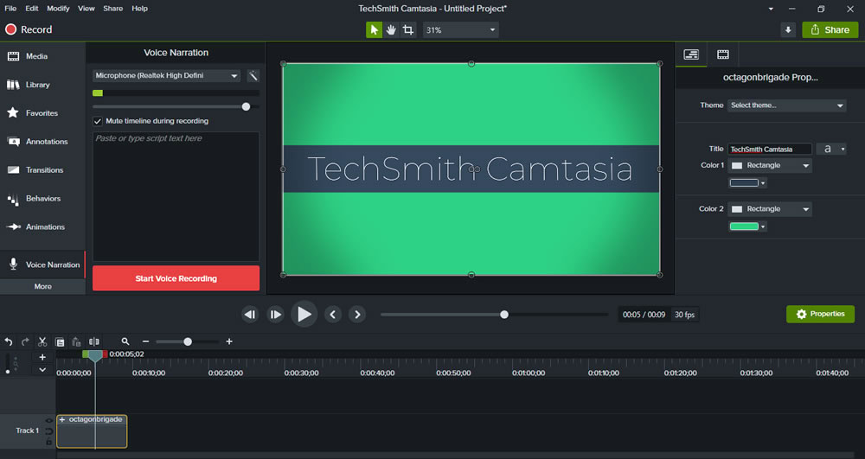Viewport: 865px width, 459px height.
Task: Open the title bar dropdown arrow
Action: tap(771, 9)
